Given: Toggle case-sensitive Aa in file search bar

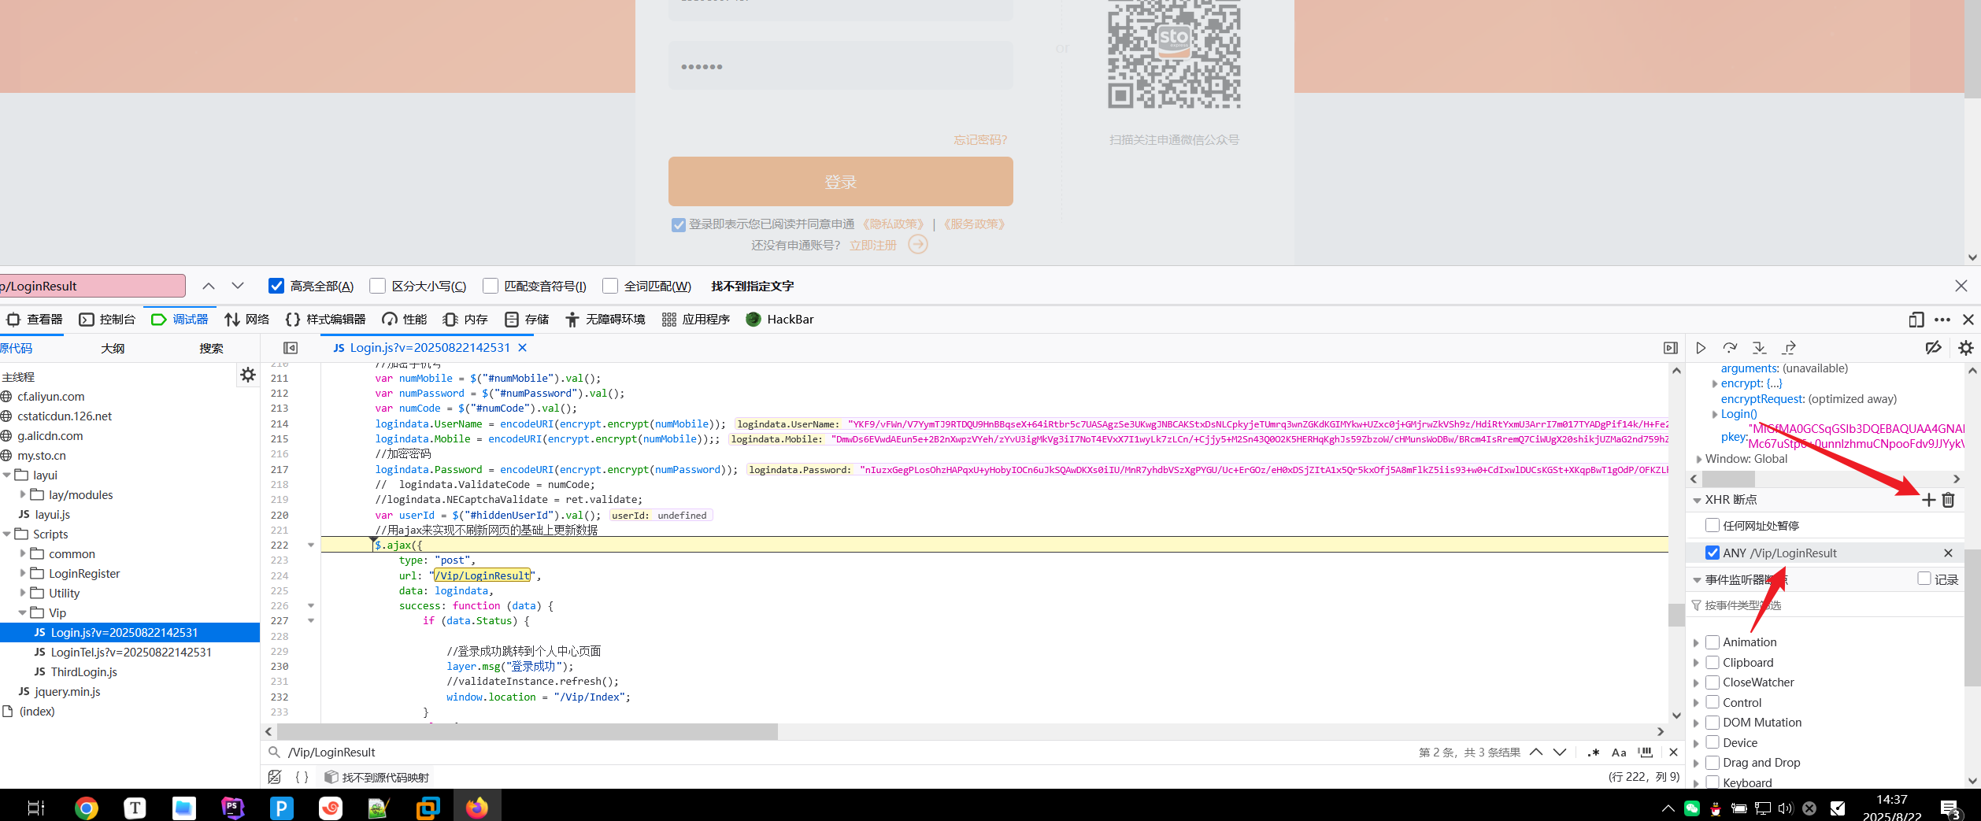Looking at the screenshot, I should [x=1619, y=753].
